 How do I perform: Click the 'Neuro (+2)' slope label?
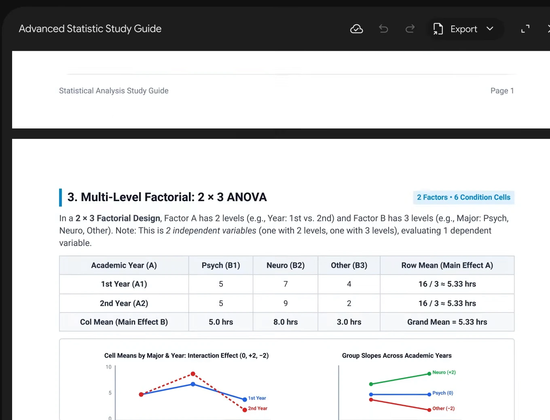[x=444, y=372]
